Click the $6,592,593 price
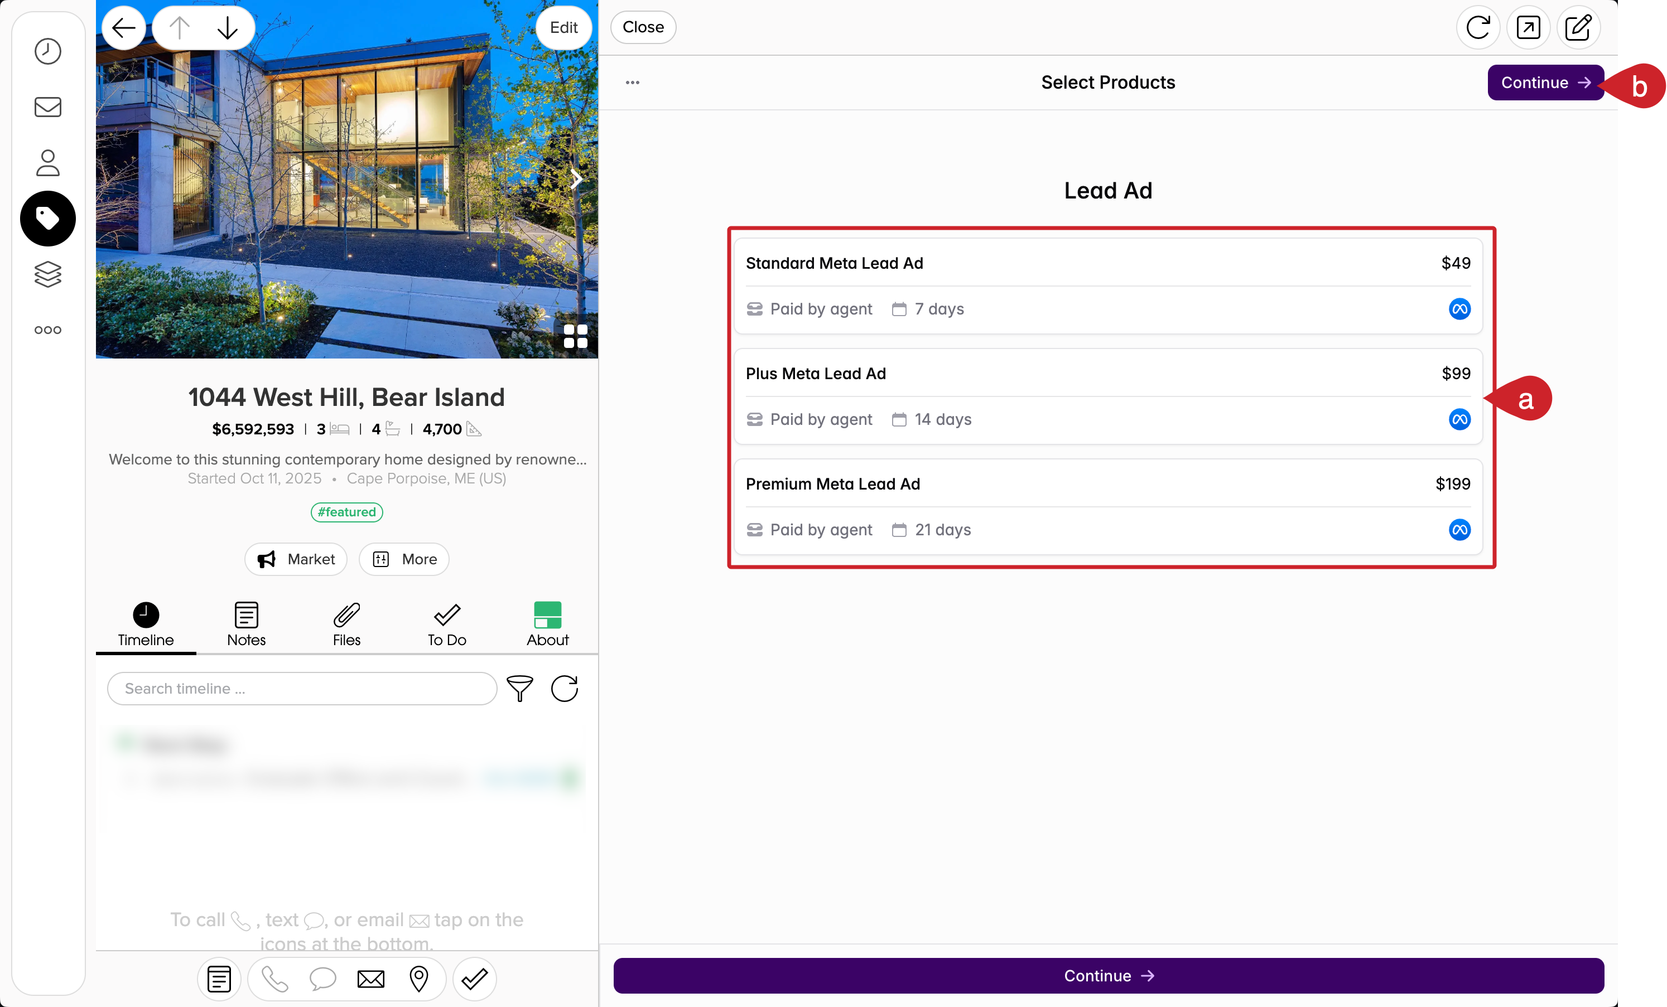 tap(253, 429)
